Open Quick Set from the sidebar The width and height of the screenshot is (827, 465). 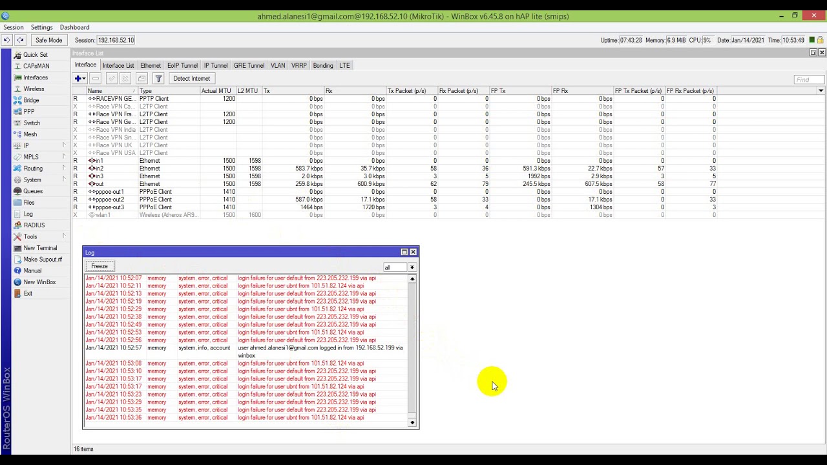[36, 55]
